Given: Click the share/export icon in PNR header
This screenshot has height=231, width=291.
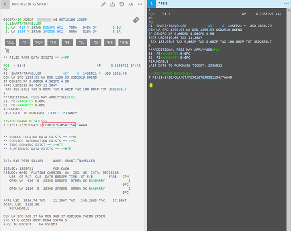Looking at the screenshot, I should pos(113,4).
